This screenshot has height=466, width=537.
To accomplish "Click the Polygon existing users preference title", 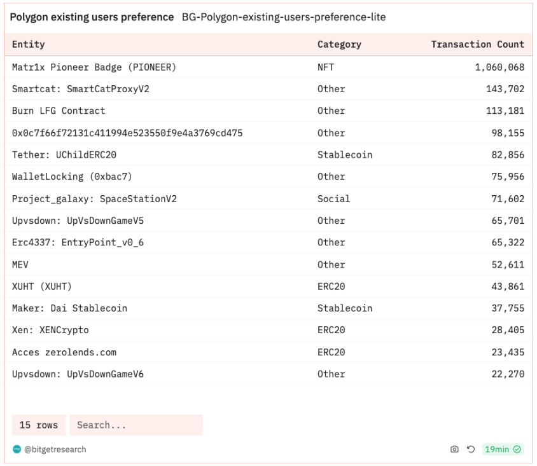I will pyautogui.click(x=92, y=17).
